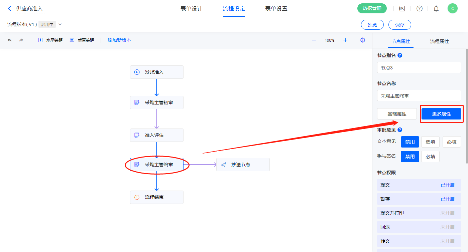Open the help question mark icon

coord(419,9)
